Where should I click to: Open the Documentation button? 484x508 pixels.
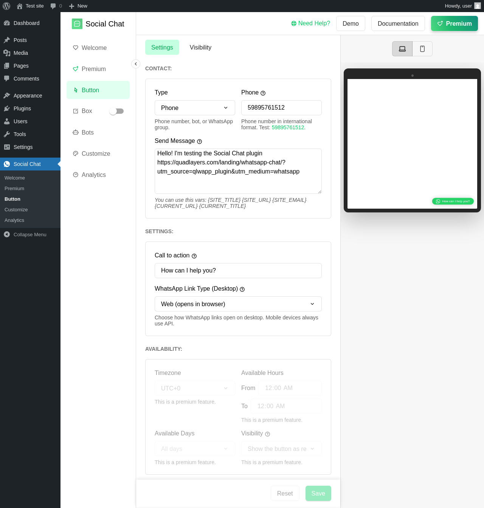coord(398,23)
